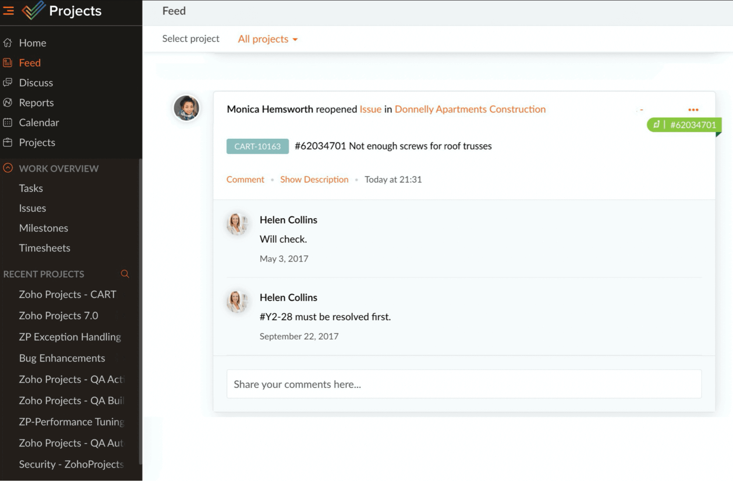
Task: Click the 'Select project' label
Action: click(x=191, y=38)
